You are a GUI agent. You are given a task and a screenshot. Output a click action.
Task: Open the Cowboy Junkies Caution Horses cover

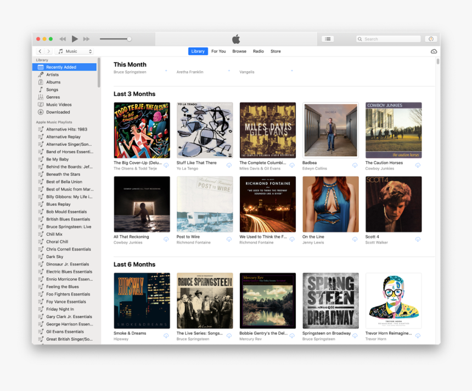point(394,130)
